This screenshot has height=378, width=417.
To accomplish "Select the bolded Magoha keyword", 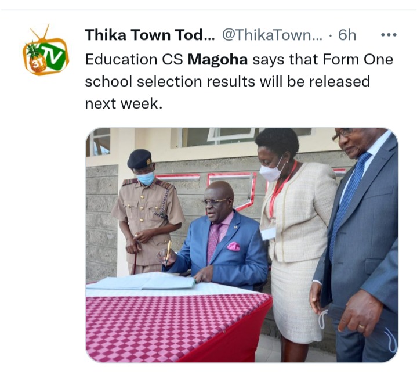I will coord(217,59).
